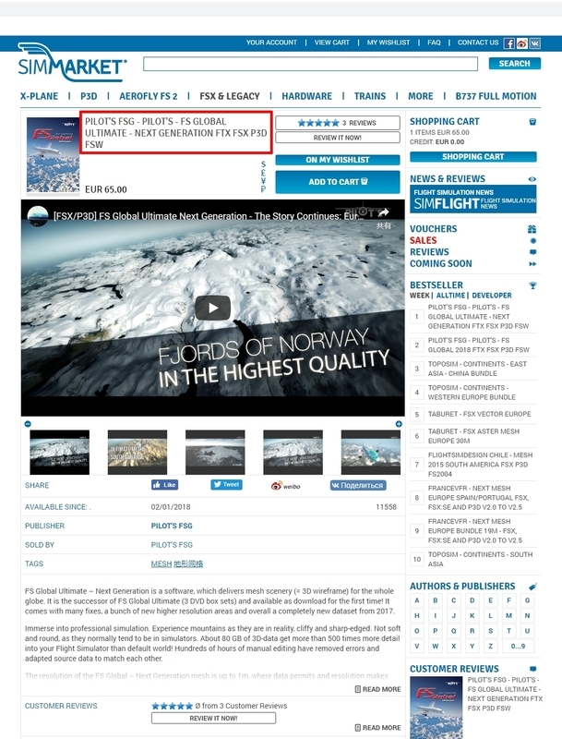The height and width of the screenshot is (739, 562).
Task: Play the FS Global Ultimate video
Action: (x=213, y=308)
